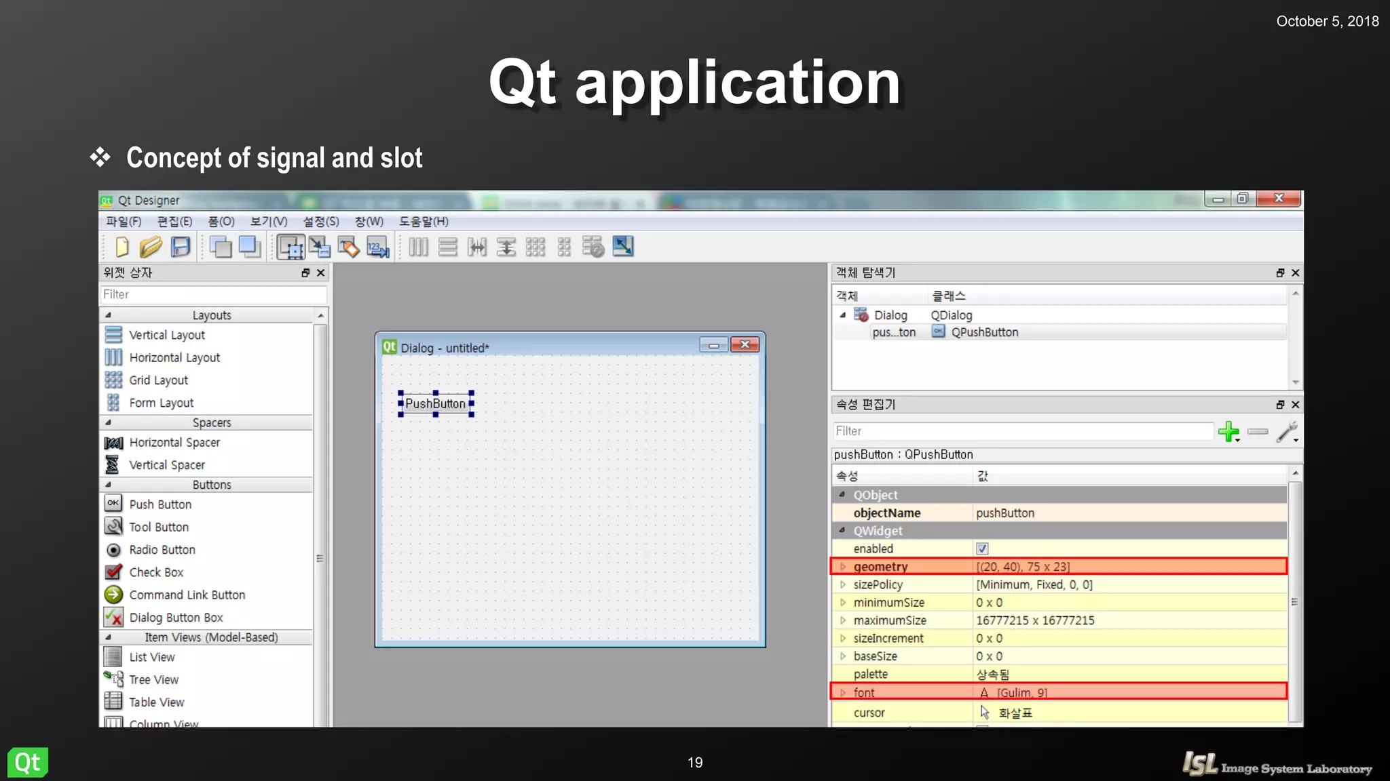Expand the geometry property row
Image resolution: width=1390 pixels, height=781 pixels.
point(843,566)
